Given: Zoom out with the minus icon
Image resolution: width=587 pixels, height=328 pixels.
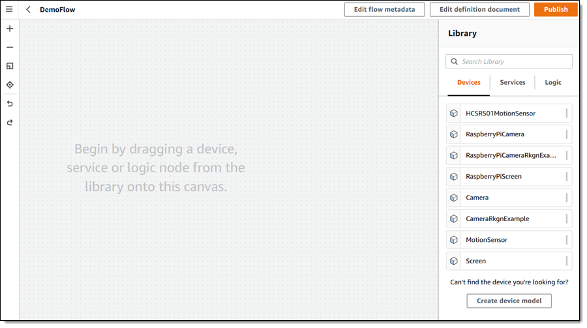Looking at the screenshot, I should pos(10,47).
